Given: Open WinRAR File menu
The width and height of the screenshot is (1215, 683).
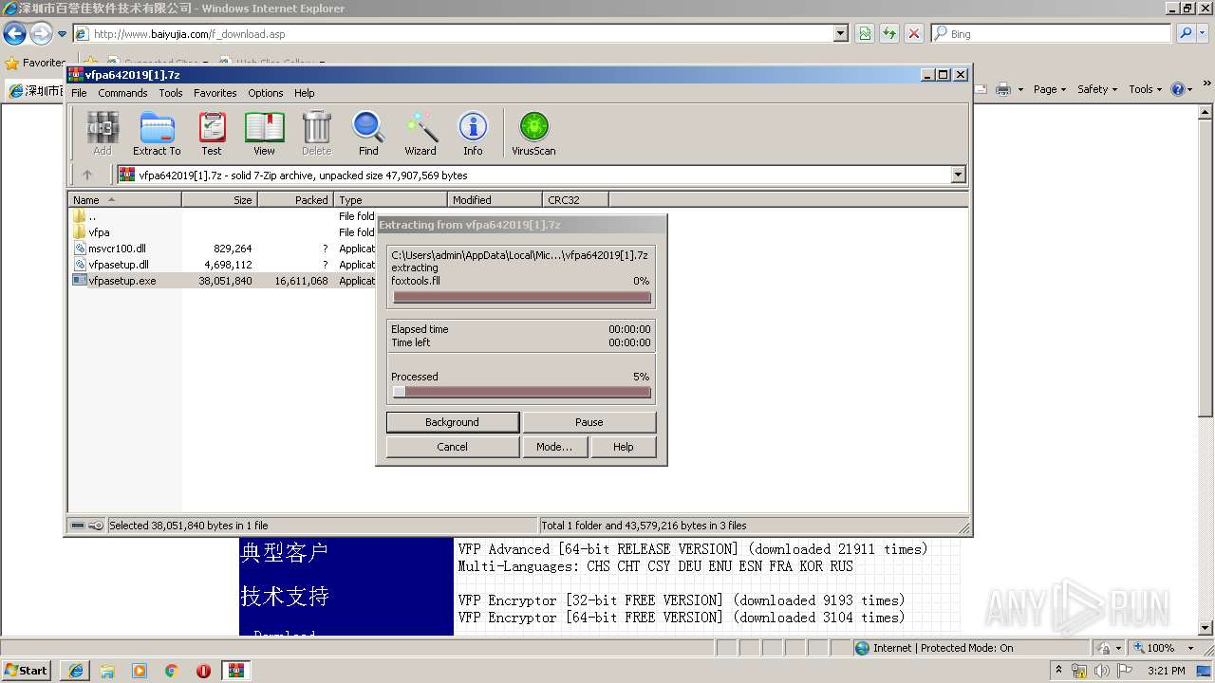Looking at the screenshot, I should point(79,93).
